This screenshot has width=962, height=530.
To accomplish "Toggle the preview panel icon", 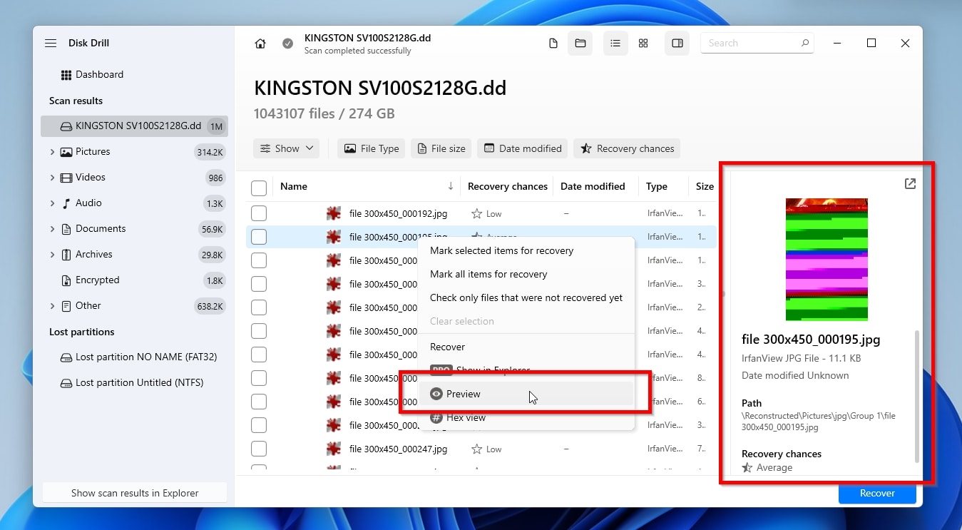I will 677,44.
